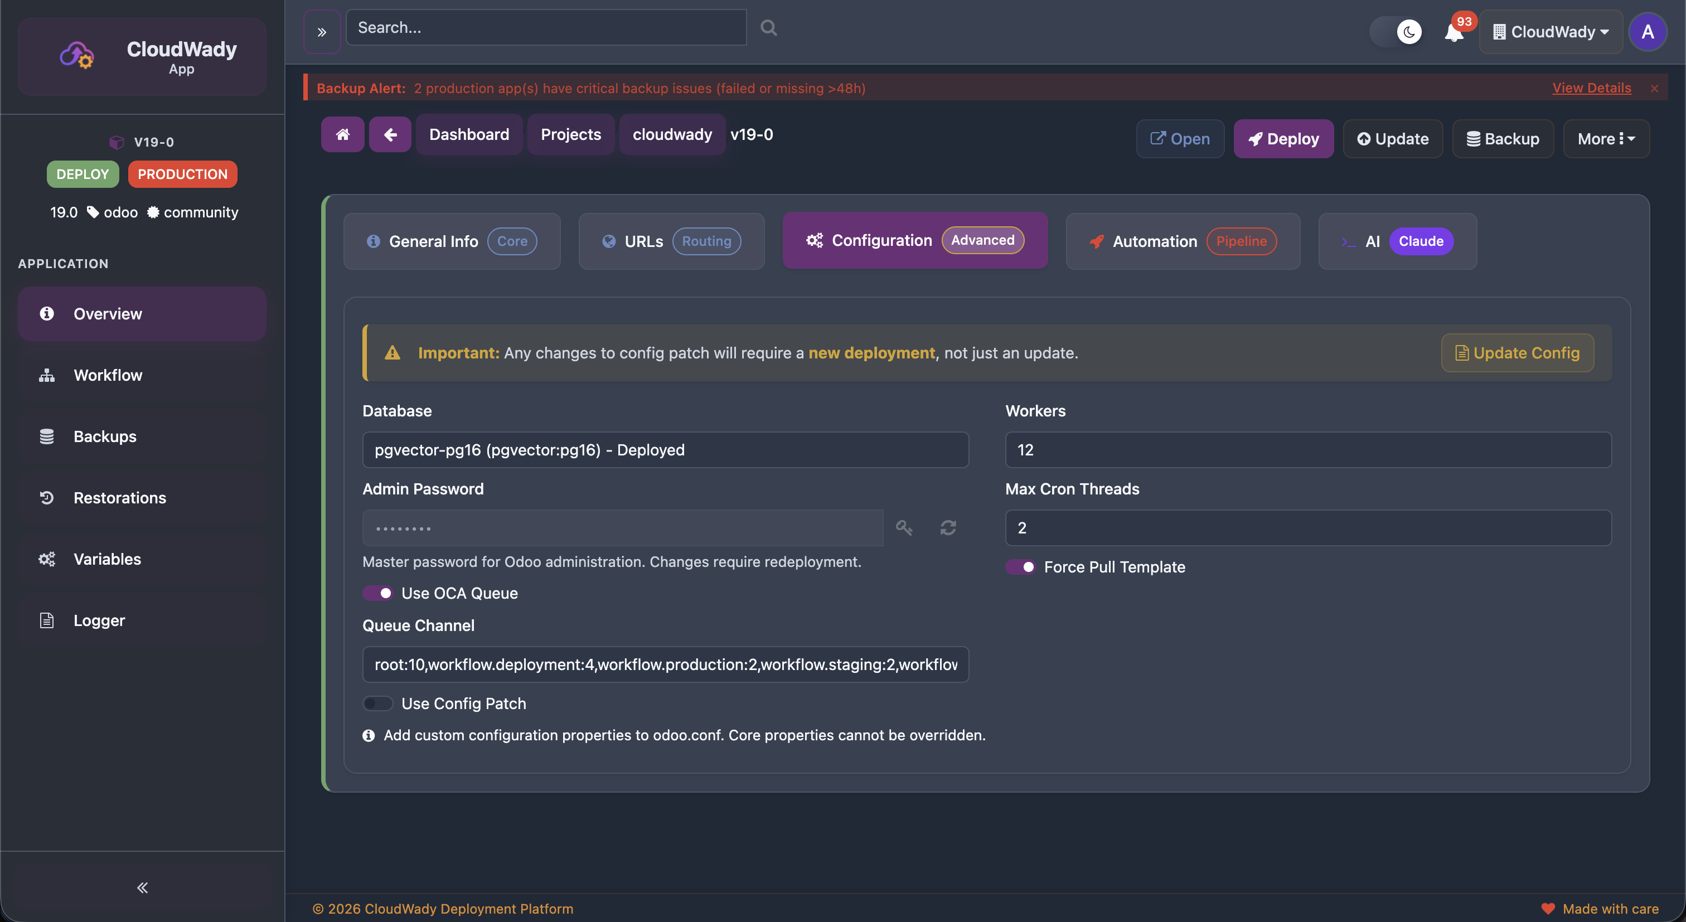Screen dimensions: 1686x922
Task: Click View Details on the backup alert
Action: 1592,88
